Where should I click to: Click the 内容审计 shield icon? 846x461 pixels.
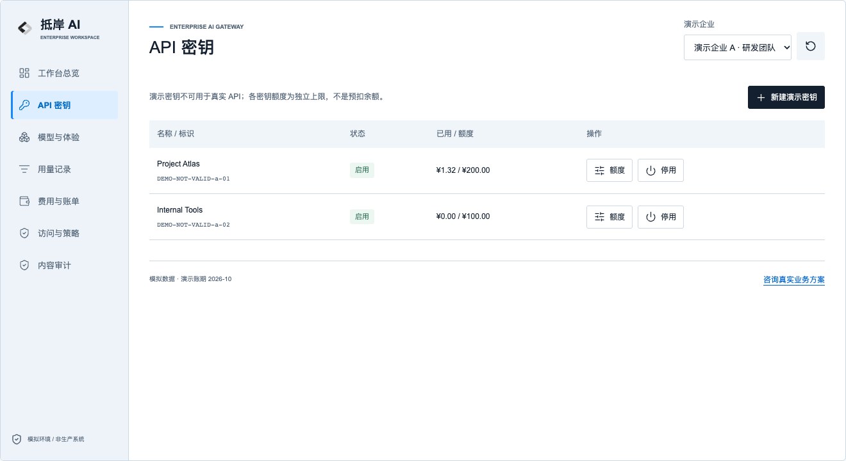(x=24, y=265)
